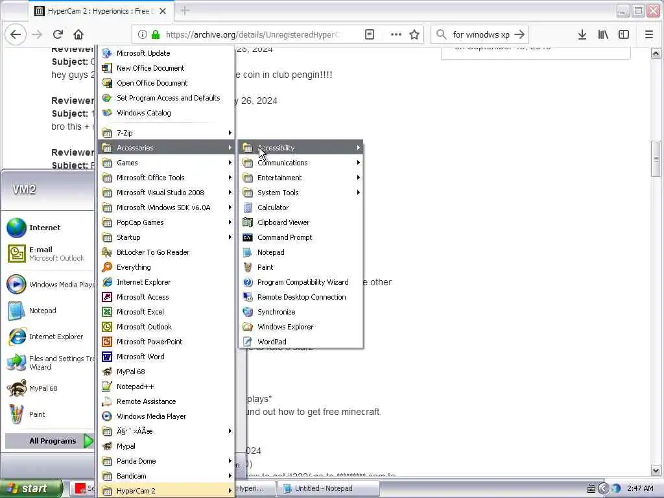Click the browser Back button
Screen dimensions: 664x498
click(16, 34)
